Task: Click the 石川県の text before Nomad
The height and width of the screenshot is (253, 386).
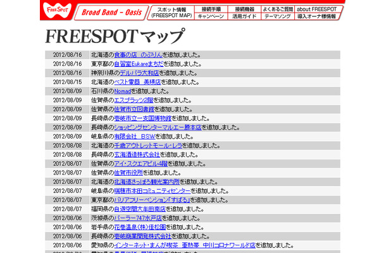Action: click(x=103, y=91)
